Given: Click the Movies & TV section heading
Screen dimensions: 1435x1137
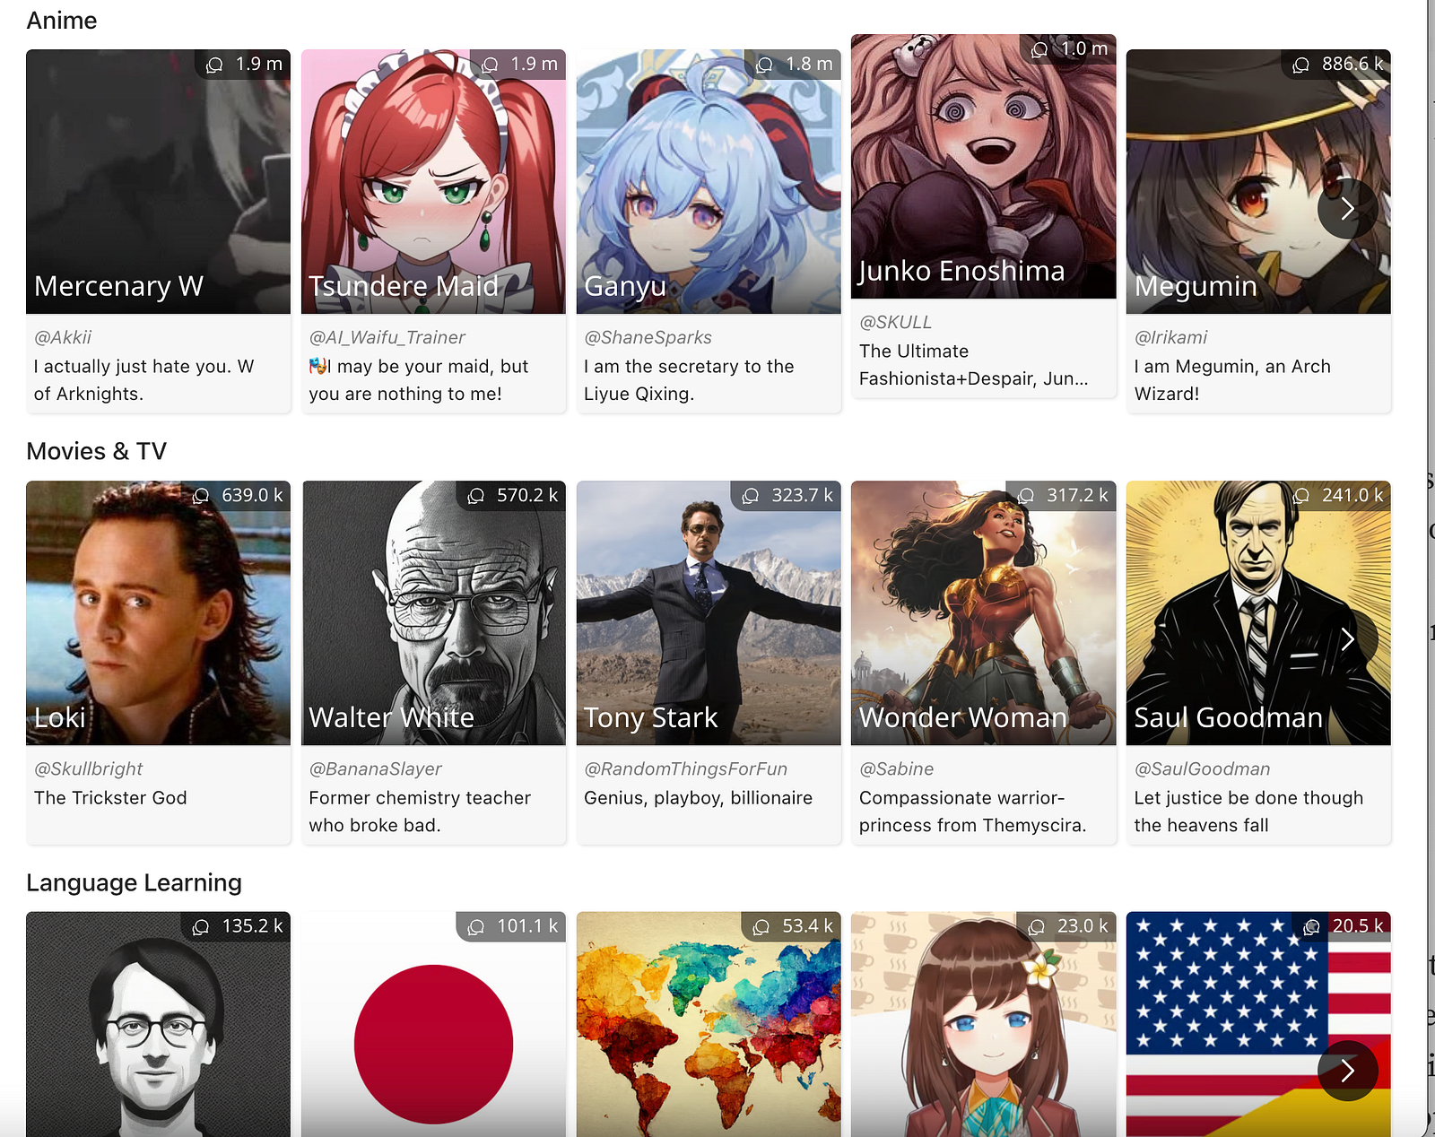Looking at the screenshot, I should click(x=97, y=451).
